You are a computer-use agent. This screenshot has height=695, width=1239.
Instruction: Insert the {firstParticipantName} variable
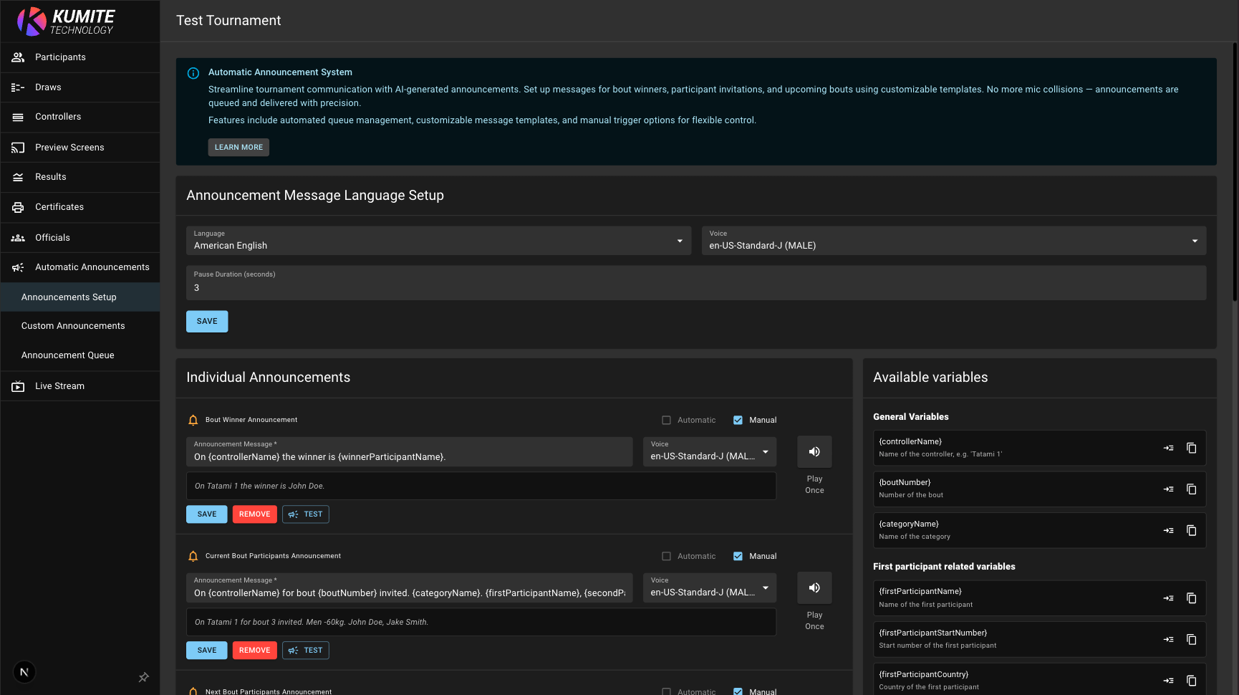(1168, 598)
